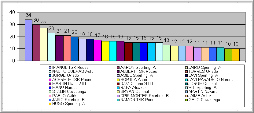Image resolution: width=254 pixels, height=113 pixels.
Task: Click the BORJITA Astur legend swatch
Action: pos(119,80)
